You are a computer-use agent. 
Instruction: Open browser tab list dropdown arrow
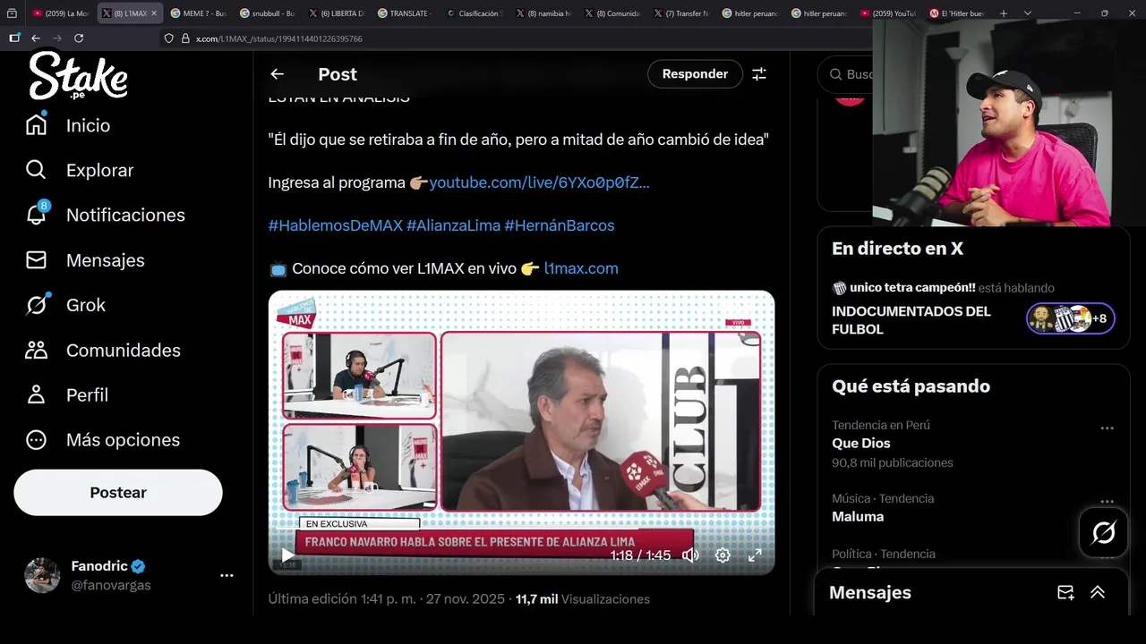[x=1027, y=13]
